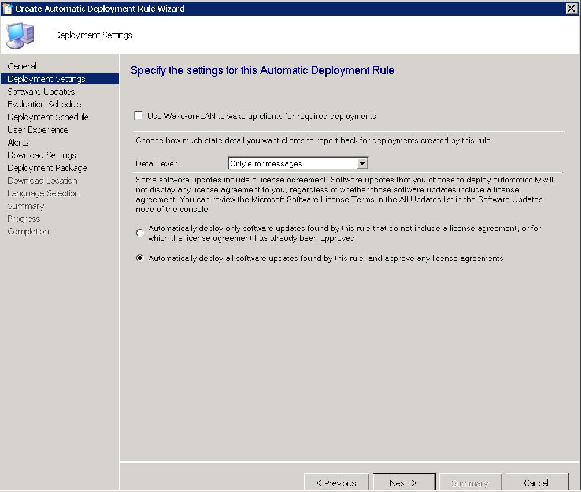The width and height of the screenshot is (581, 492).
Task: Click the Progress step in the sidebar
Action: (24, 218)
